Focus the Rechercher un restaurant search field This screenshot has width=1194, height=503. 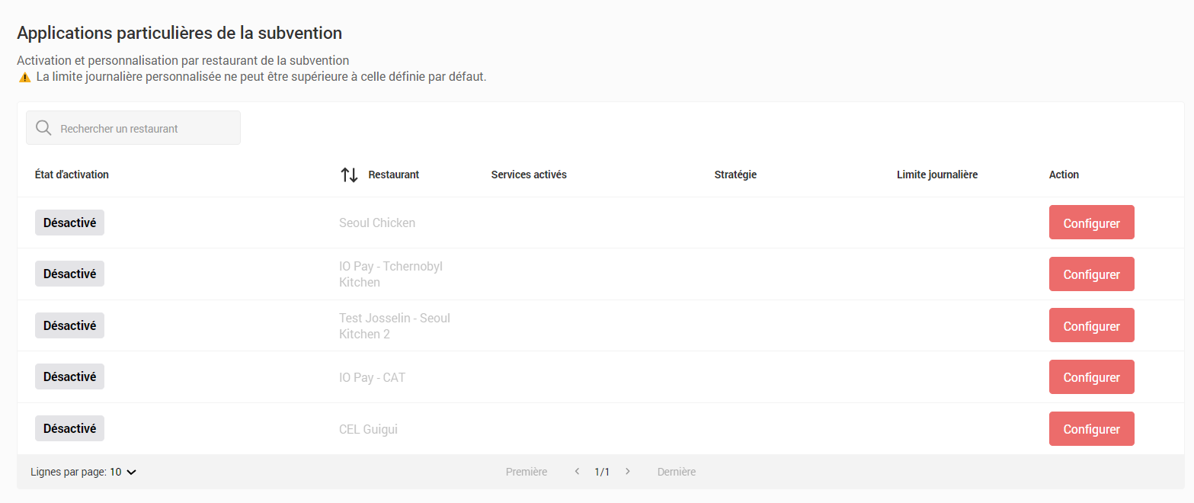(145, 128)
